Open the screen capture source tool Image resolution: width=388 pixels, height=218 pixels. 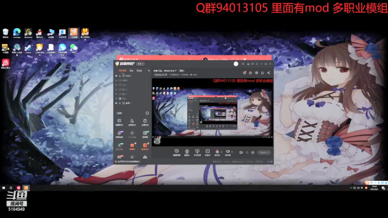[x=177, y=153]
